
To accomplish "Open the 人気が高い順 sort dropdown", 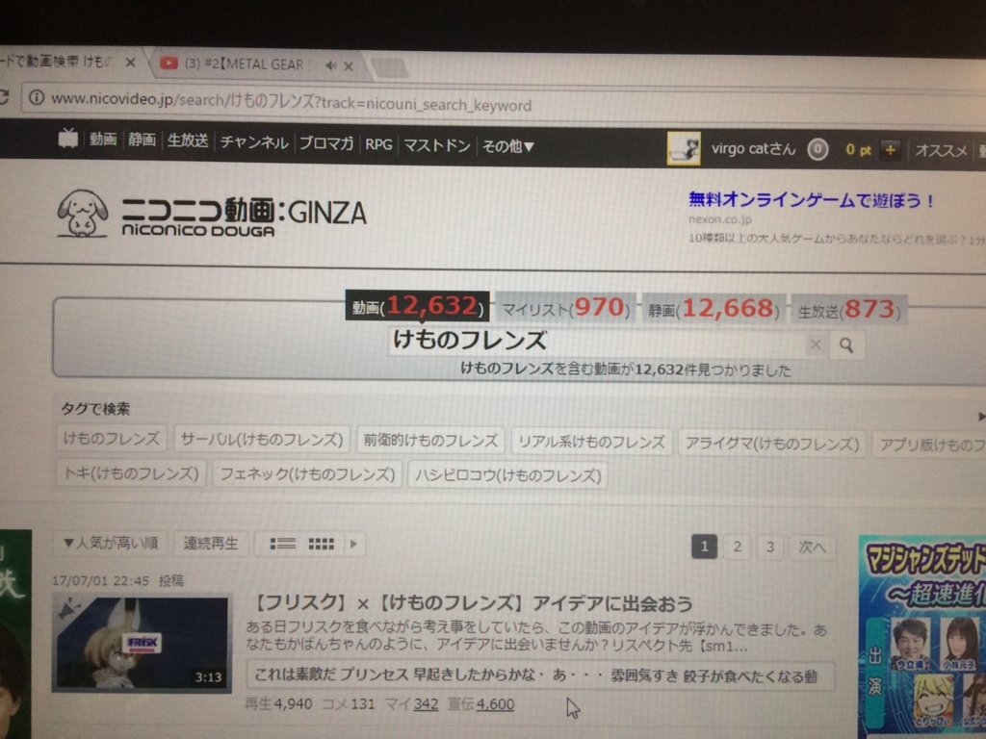I will (111, 543).
